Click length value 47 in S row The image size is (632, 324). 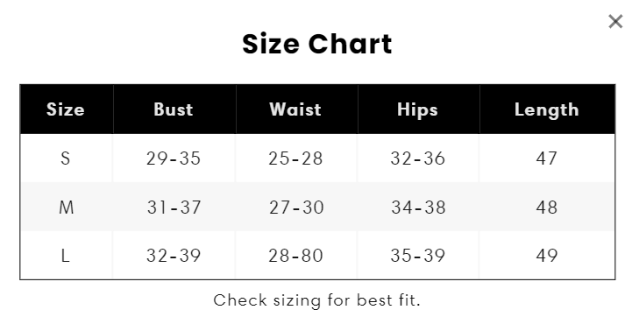pyautogui.click(x=547, y=158)
